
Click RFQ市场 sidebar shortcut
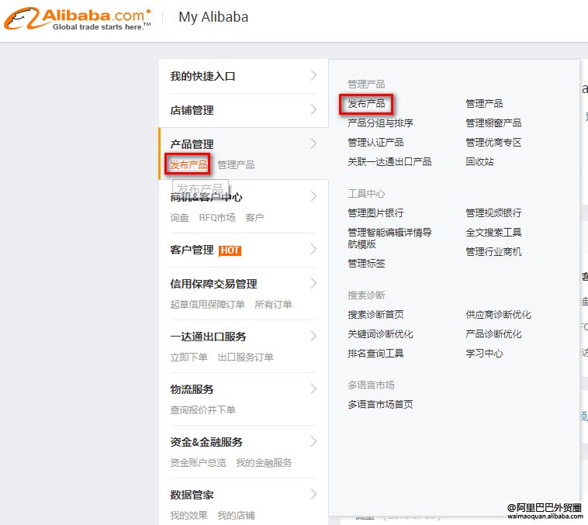tap(216, 218)
